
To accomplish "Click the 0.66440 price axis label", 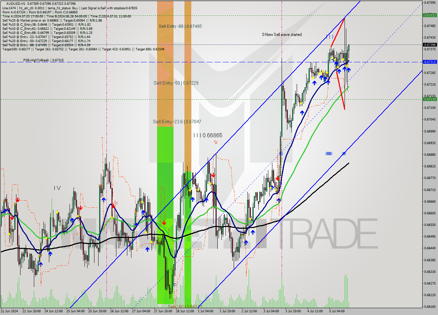I will tap(430, 248).
